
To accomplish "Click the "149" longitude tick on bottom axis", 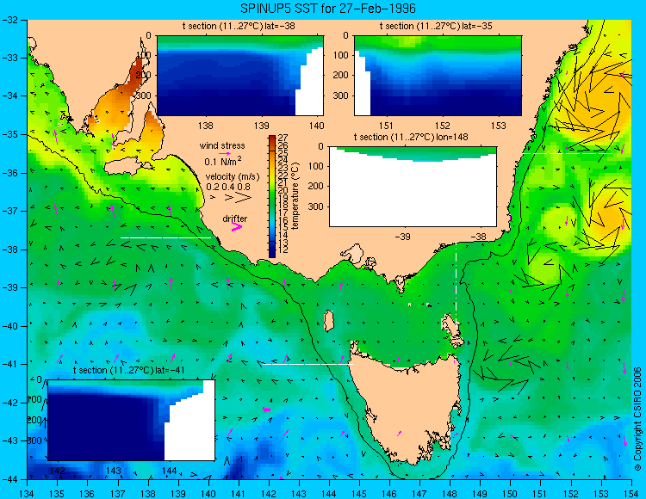I will [480, 494].
